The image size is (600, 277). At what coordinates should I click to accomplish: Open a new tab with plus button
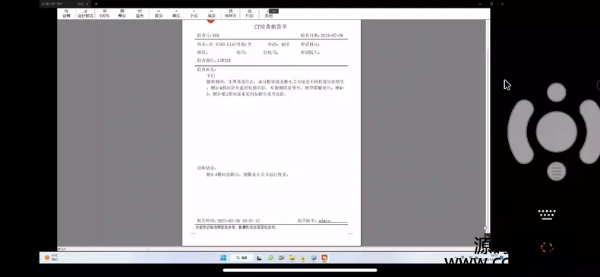click(x=96, y=4)
